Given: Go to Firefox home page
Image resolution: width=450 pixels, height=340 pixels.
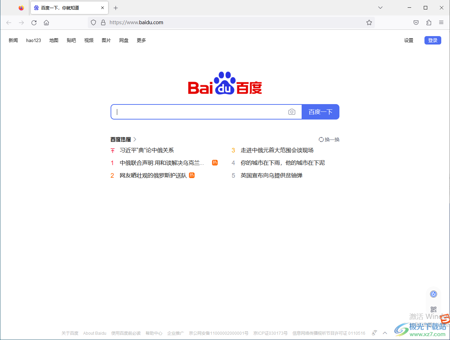Looking at the screenshot, I should (x=46, y=22).
